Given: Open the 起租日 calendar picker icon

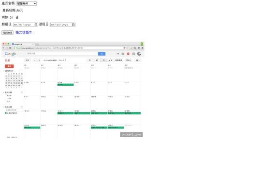Looking at the screenshot, I should (36, 25).
